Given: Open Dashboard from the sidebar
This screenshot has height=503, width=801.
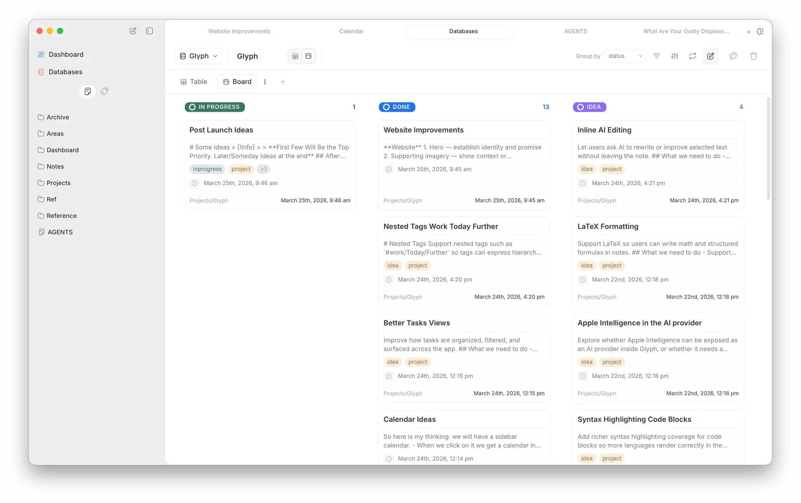Looking at the screenshot, I should coord(61,54).
